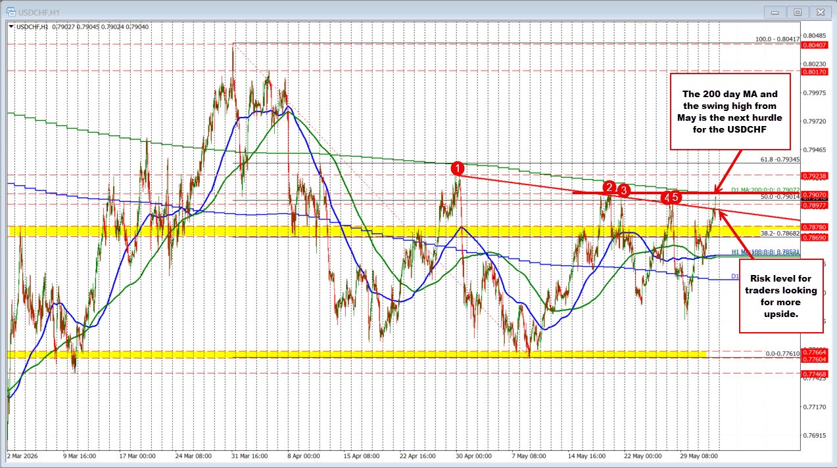This screenshot has height=468, width=837.
Task: Click the USDCHF,H1 window title text
Action: [37, 11]
